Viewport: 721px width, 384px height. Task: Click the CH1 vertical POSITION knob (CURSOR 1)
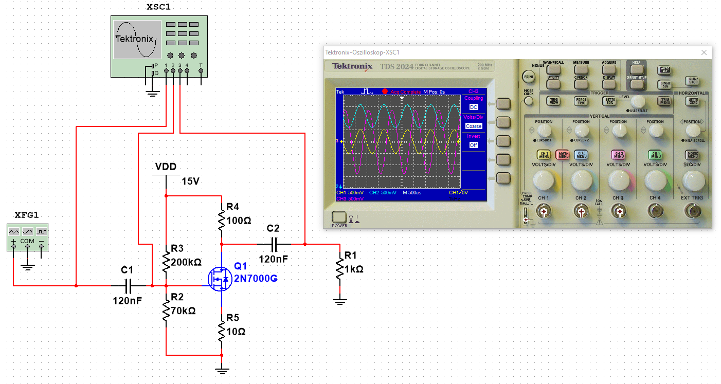544,130
